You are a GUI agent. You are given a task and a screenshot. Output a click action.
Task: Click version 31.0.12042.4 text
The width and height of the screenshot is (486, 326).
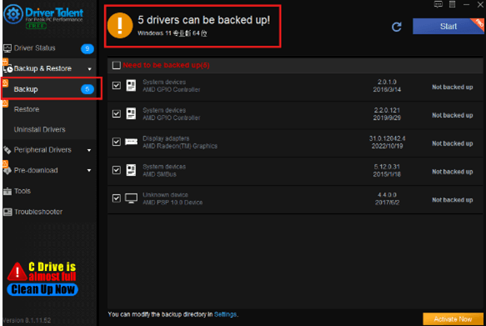pyautogui.click(x=387, y=138)
